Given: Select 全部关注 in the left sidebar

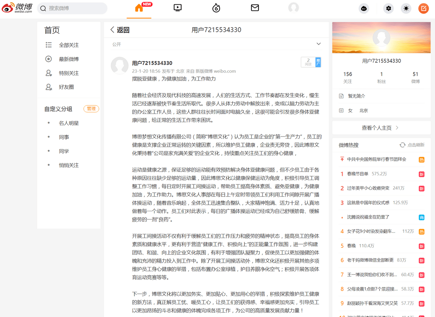Looking at the screenshot, I should [69, 45].
